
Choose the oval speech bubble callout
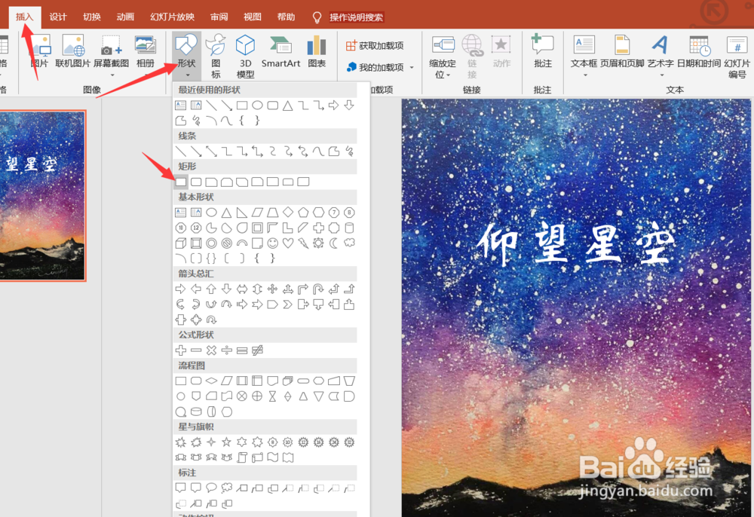click(211, 488)
